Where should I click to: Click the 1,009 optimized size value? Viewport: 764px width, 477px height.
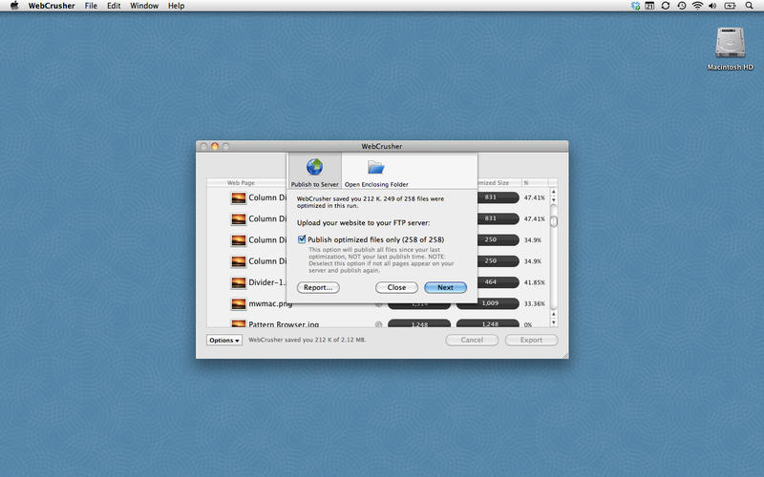pyautogui.click(x=490, y=302)
